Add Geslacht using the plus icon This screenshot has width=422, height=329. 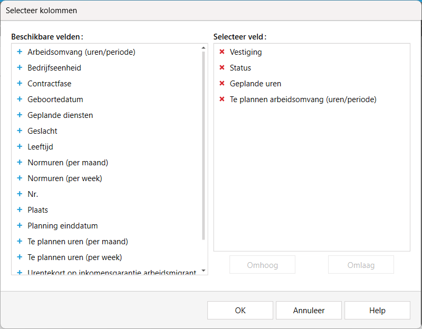(x=20, y=131)
